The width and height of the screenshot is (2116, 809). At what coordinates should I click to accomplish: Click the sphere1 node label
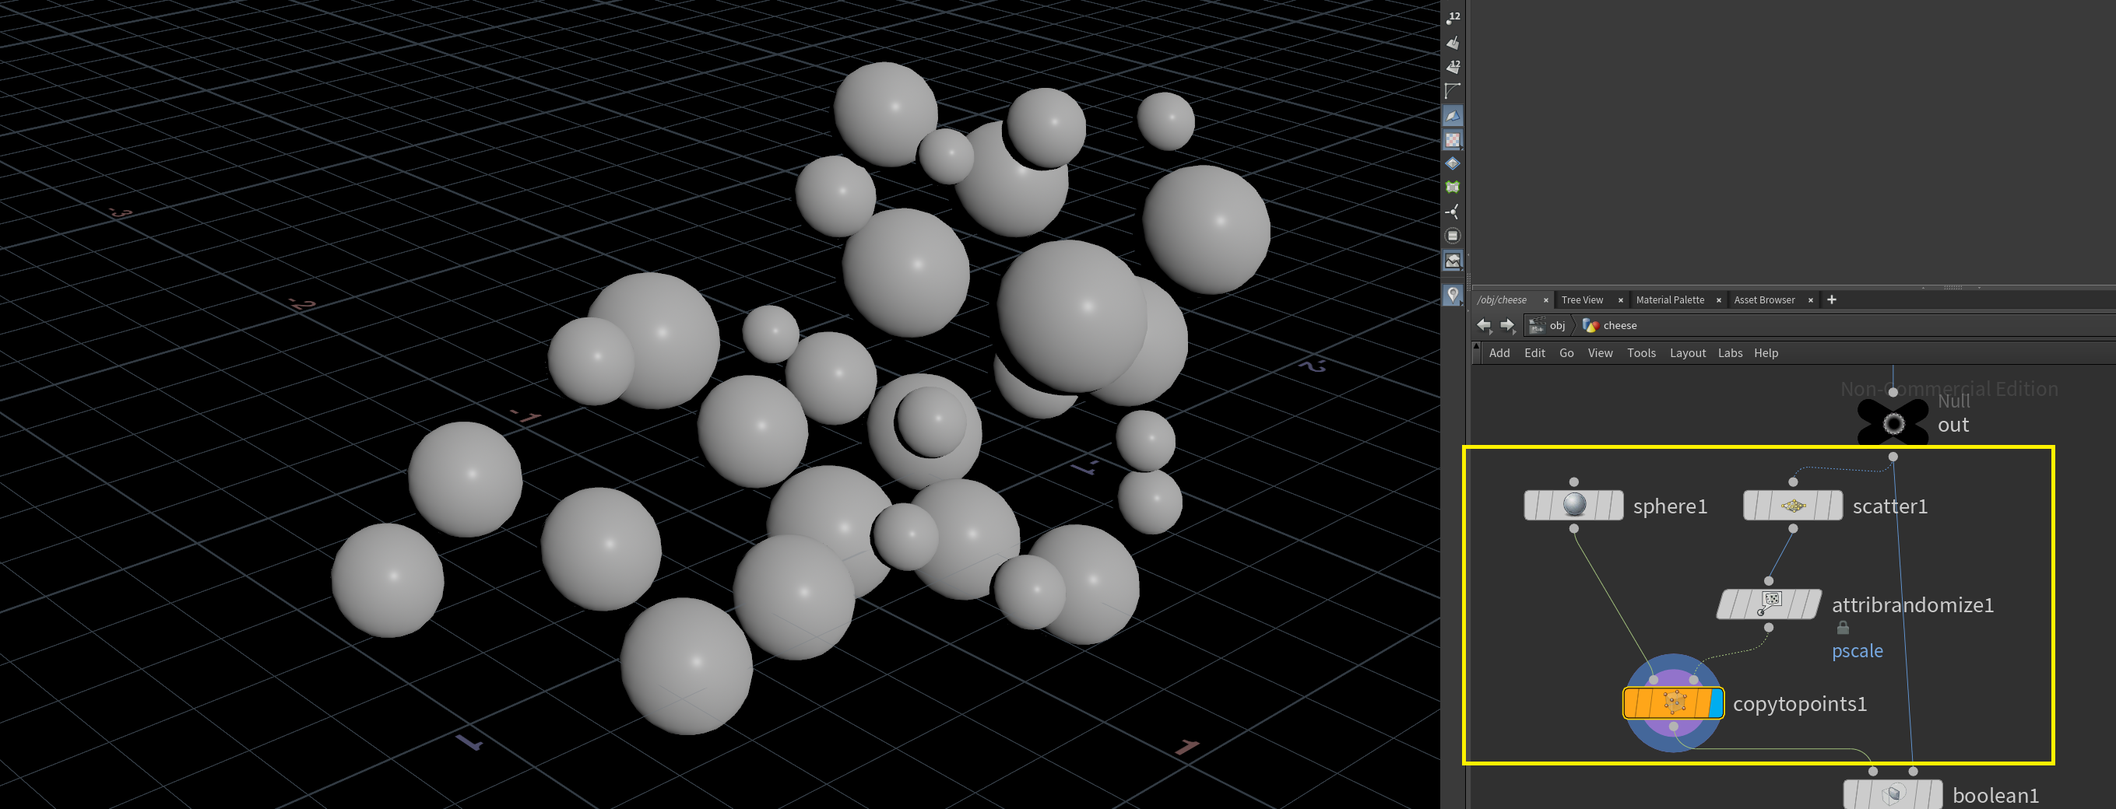(x=1669, y=506)
